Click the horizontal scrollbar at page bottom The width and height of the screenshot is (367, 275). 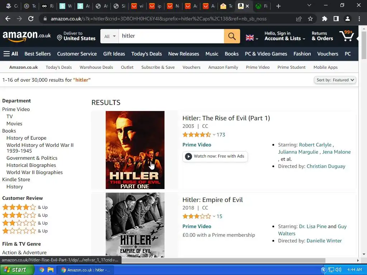pos(224,260)
